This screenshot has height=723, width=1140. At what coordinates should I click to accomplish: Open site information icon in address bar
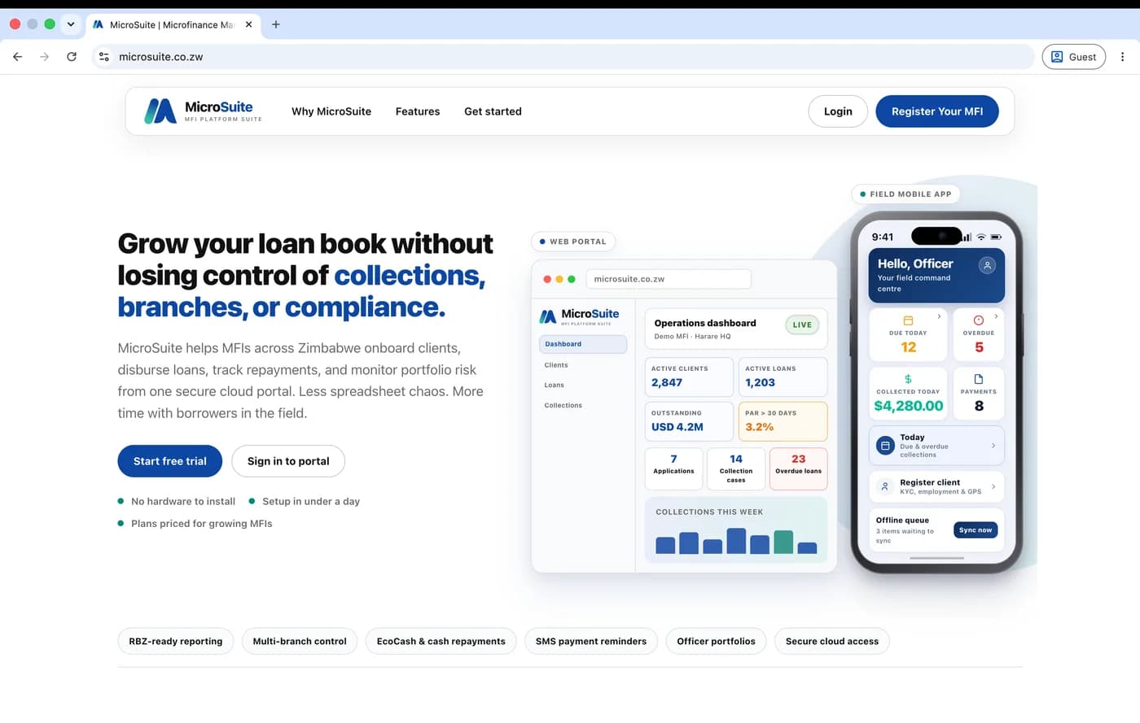point(103,57)
